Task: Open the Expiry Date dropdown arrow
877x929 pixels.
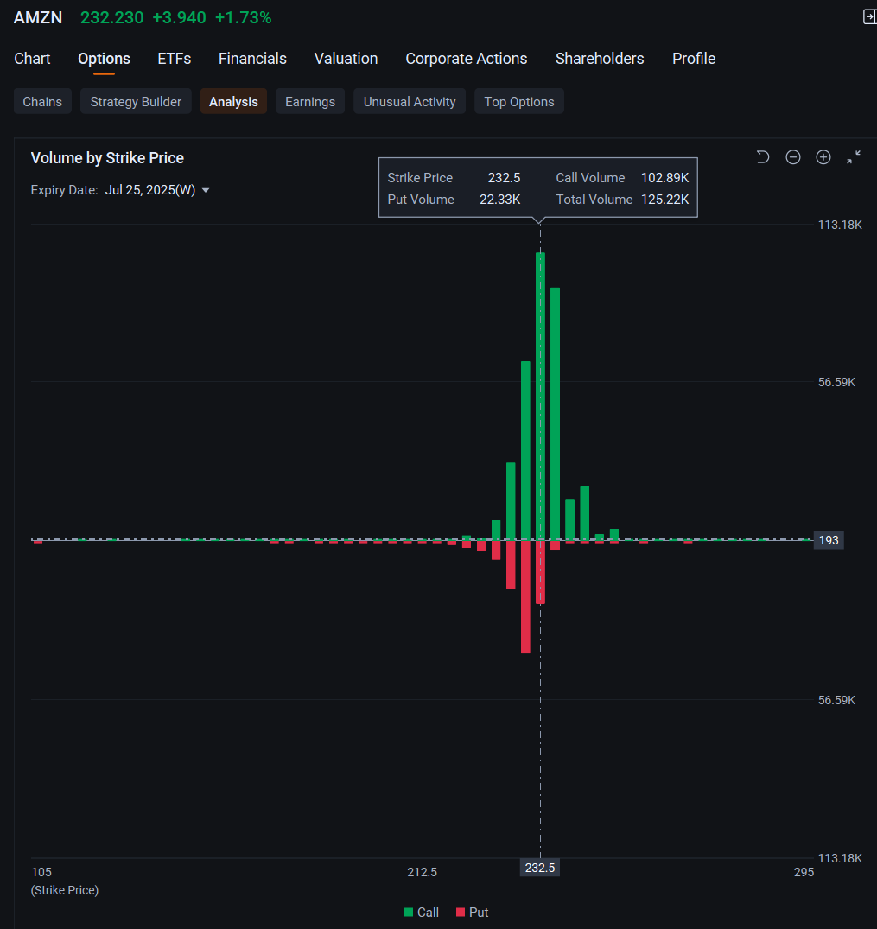Action: 206,190
